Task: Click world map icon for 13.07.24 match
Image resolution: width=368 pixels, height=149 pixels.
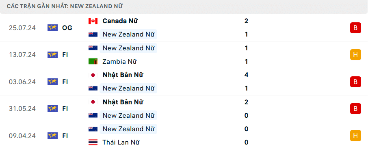Action: (52, 55)
